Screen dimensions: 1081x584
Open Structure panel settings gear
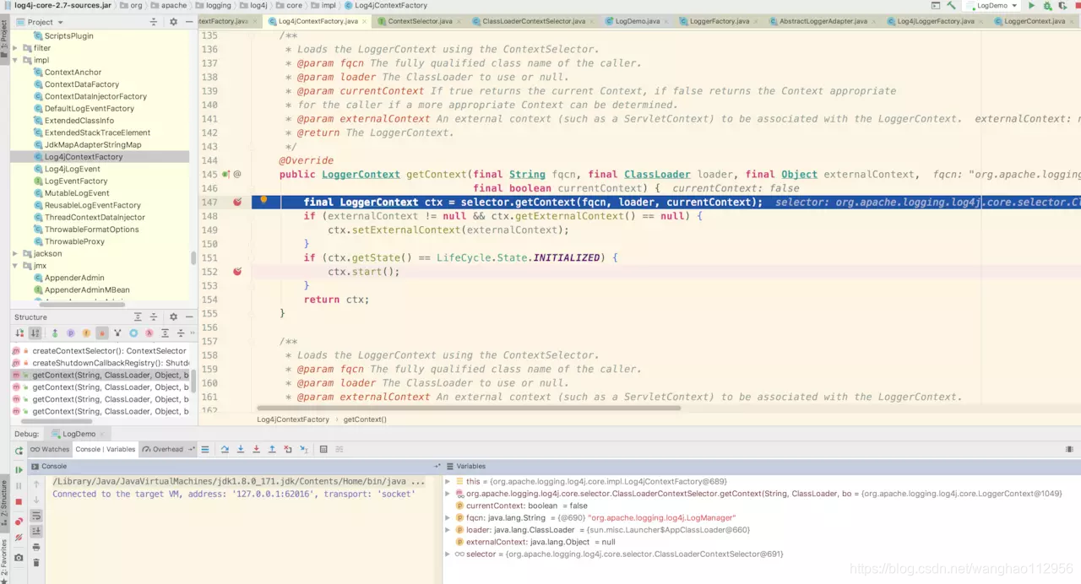[x=173, y=317]
